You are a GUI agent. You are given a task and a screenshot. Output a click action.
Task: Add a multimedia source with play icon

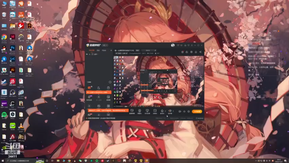tap(155, 112)
